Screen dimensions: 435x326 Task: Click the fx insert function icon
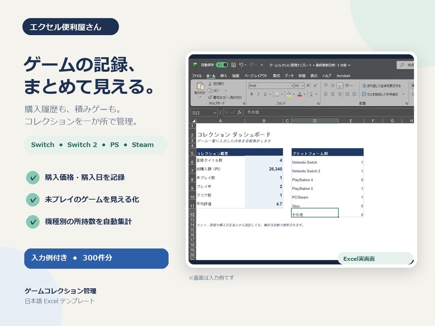(239, 112)
